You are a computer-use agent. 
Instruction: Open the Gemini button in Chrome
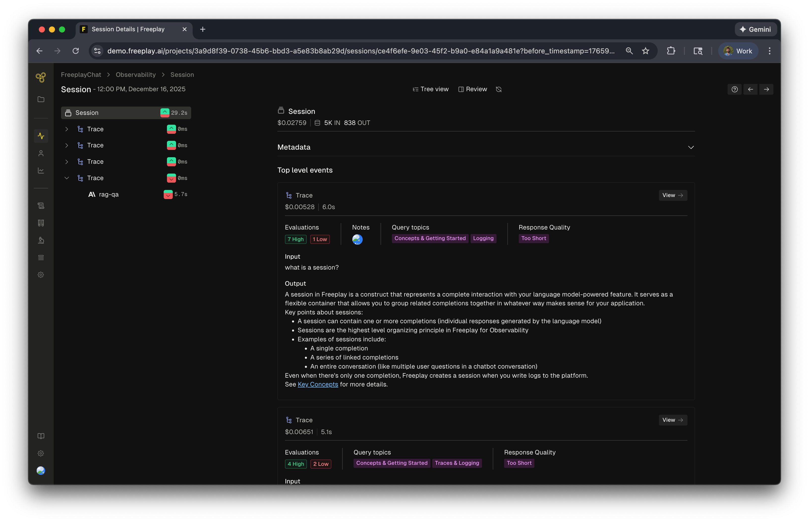click(x=755, y=29)
